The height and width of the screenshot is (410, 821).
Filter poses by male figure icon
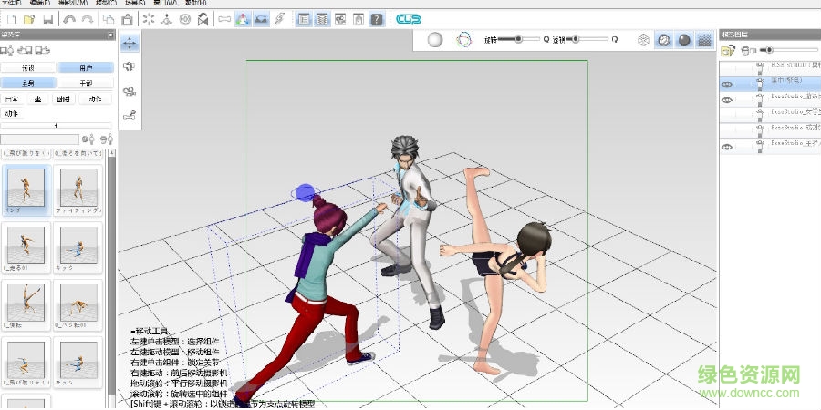click(88, 139)
